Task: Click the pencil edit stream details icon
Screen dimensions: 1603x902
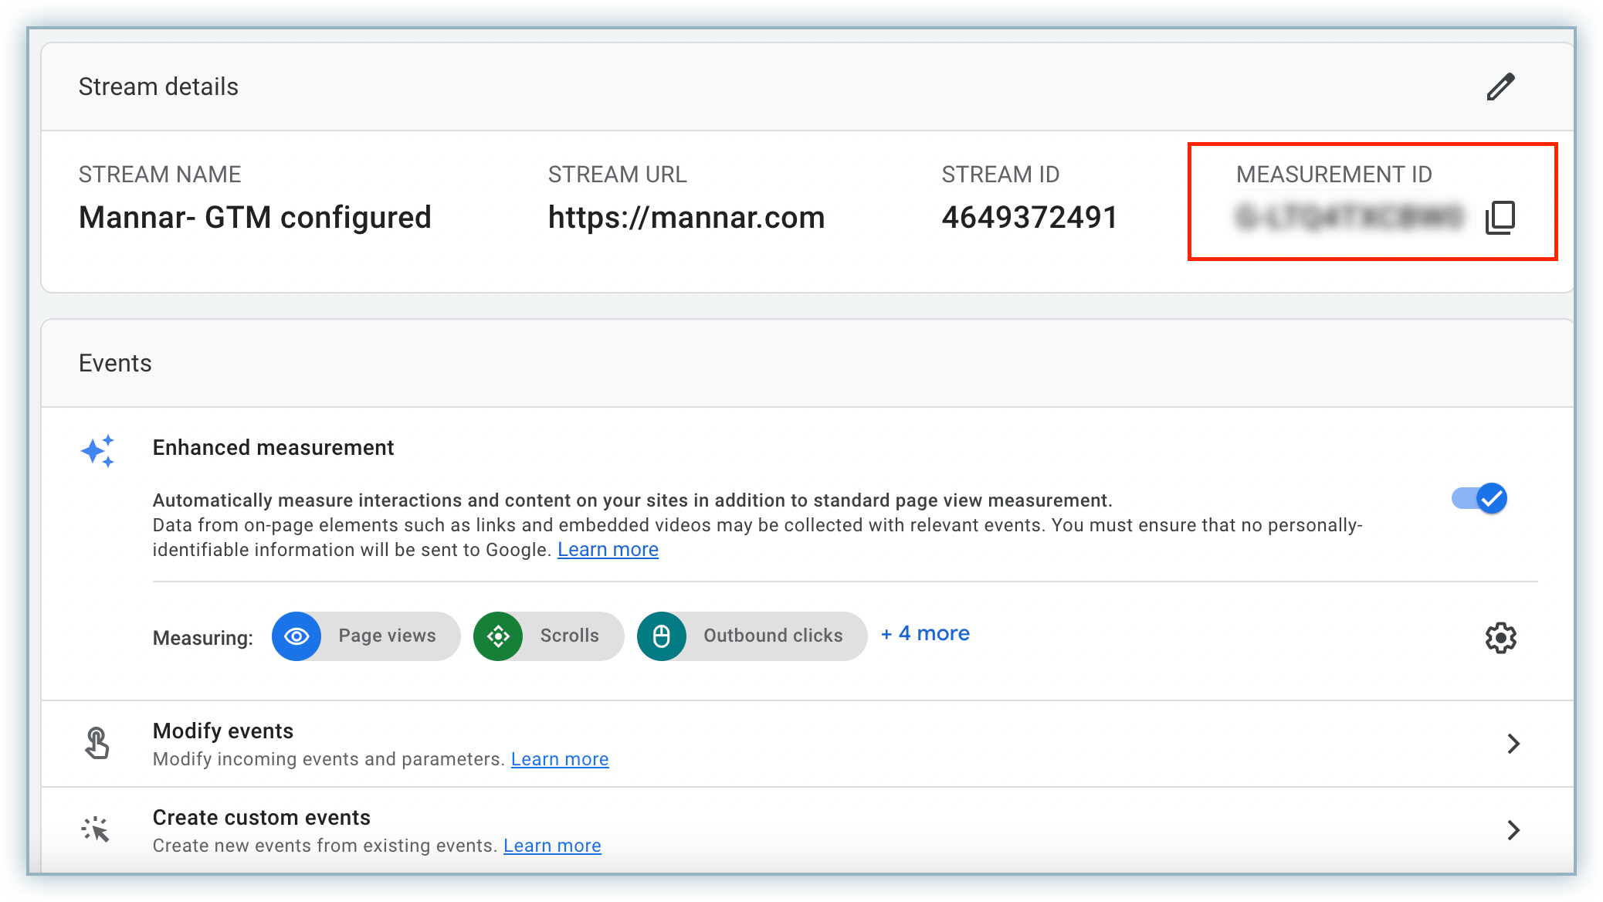Action: click(x=1500, y=86)
